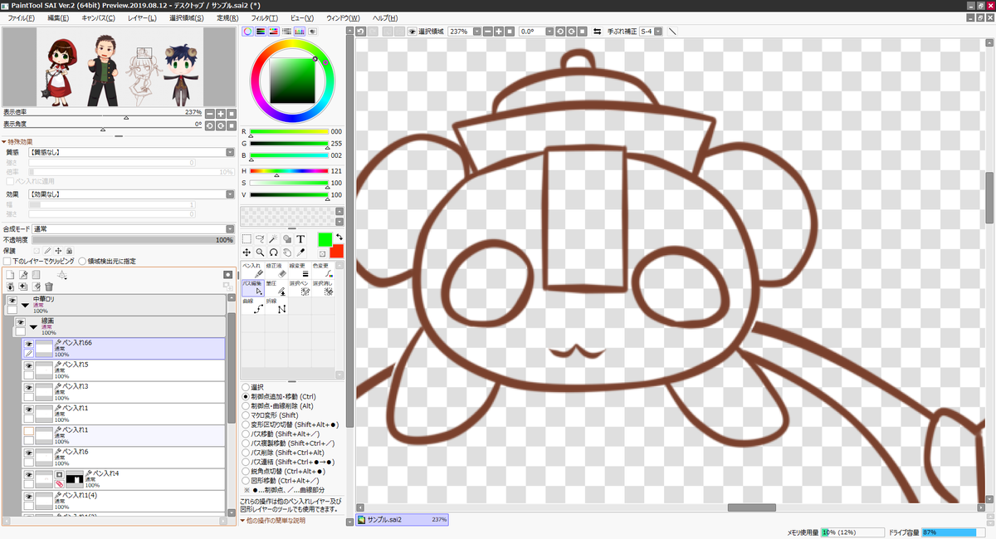Open the レイヤー(L) menu
996x539 pixels.
click(x=143, y=17)
